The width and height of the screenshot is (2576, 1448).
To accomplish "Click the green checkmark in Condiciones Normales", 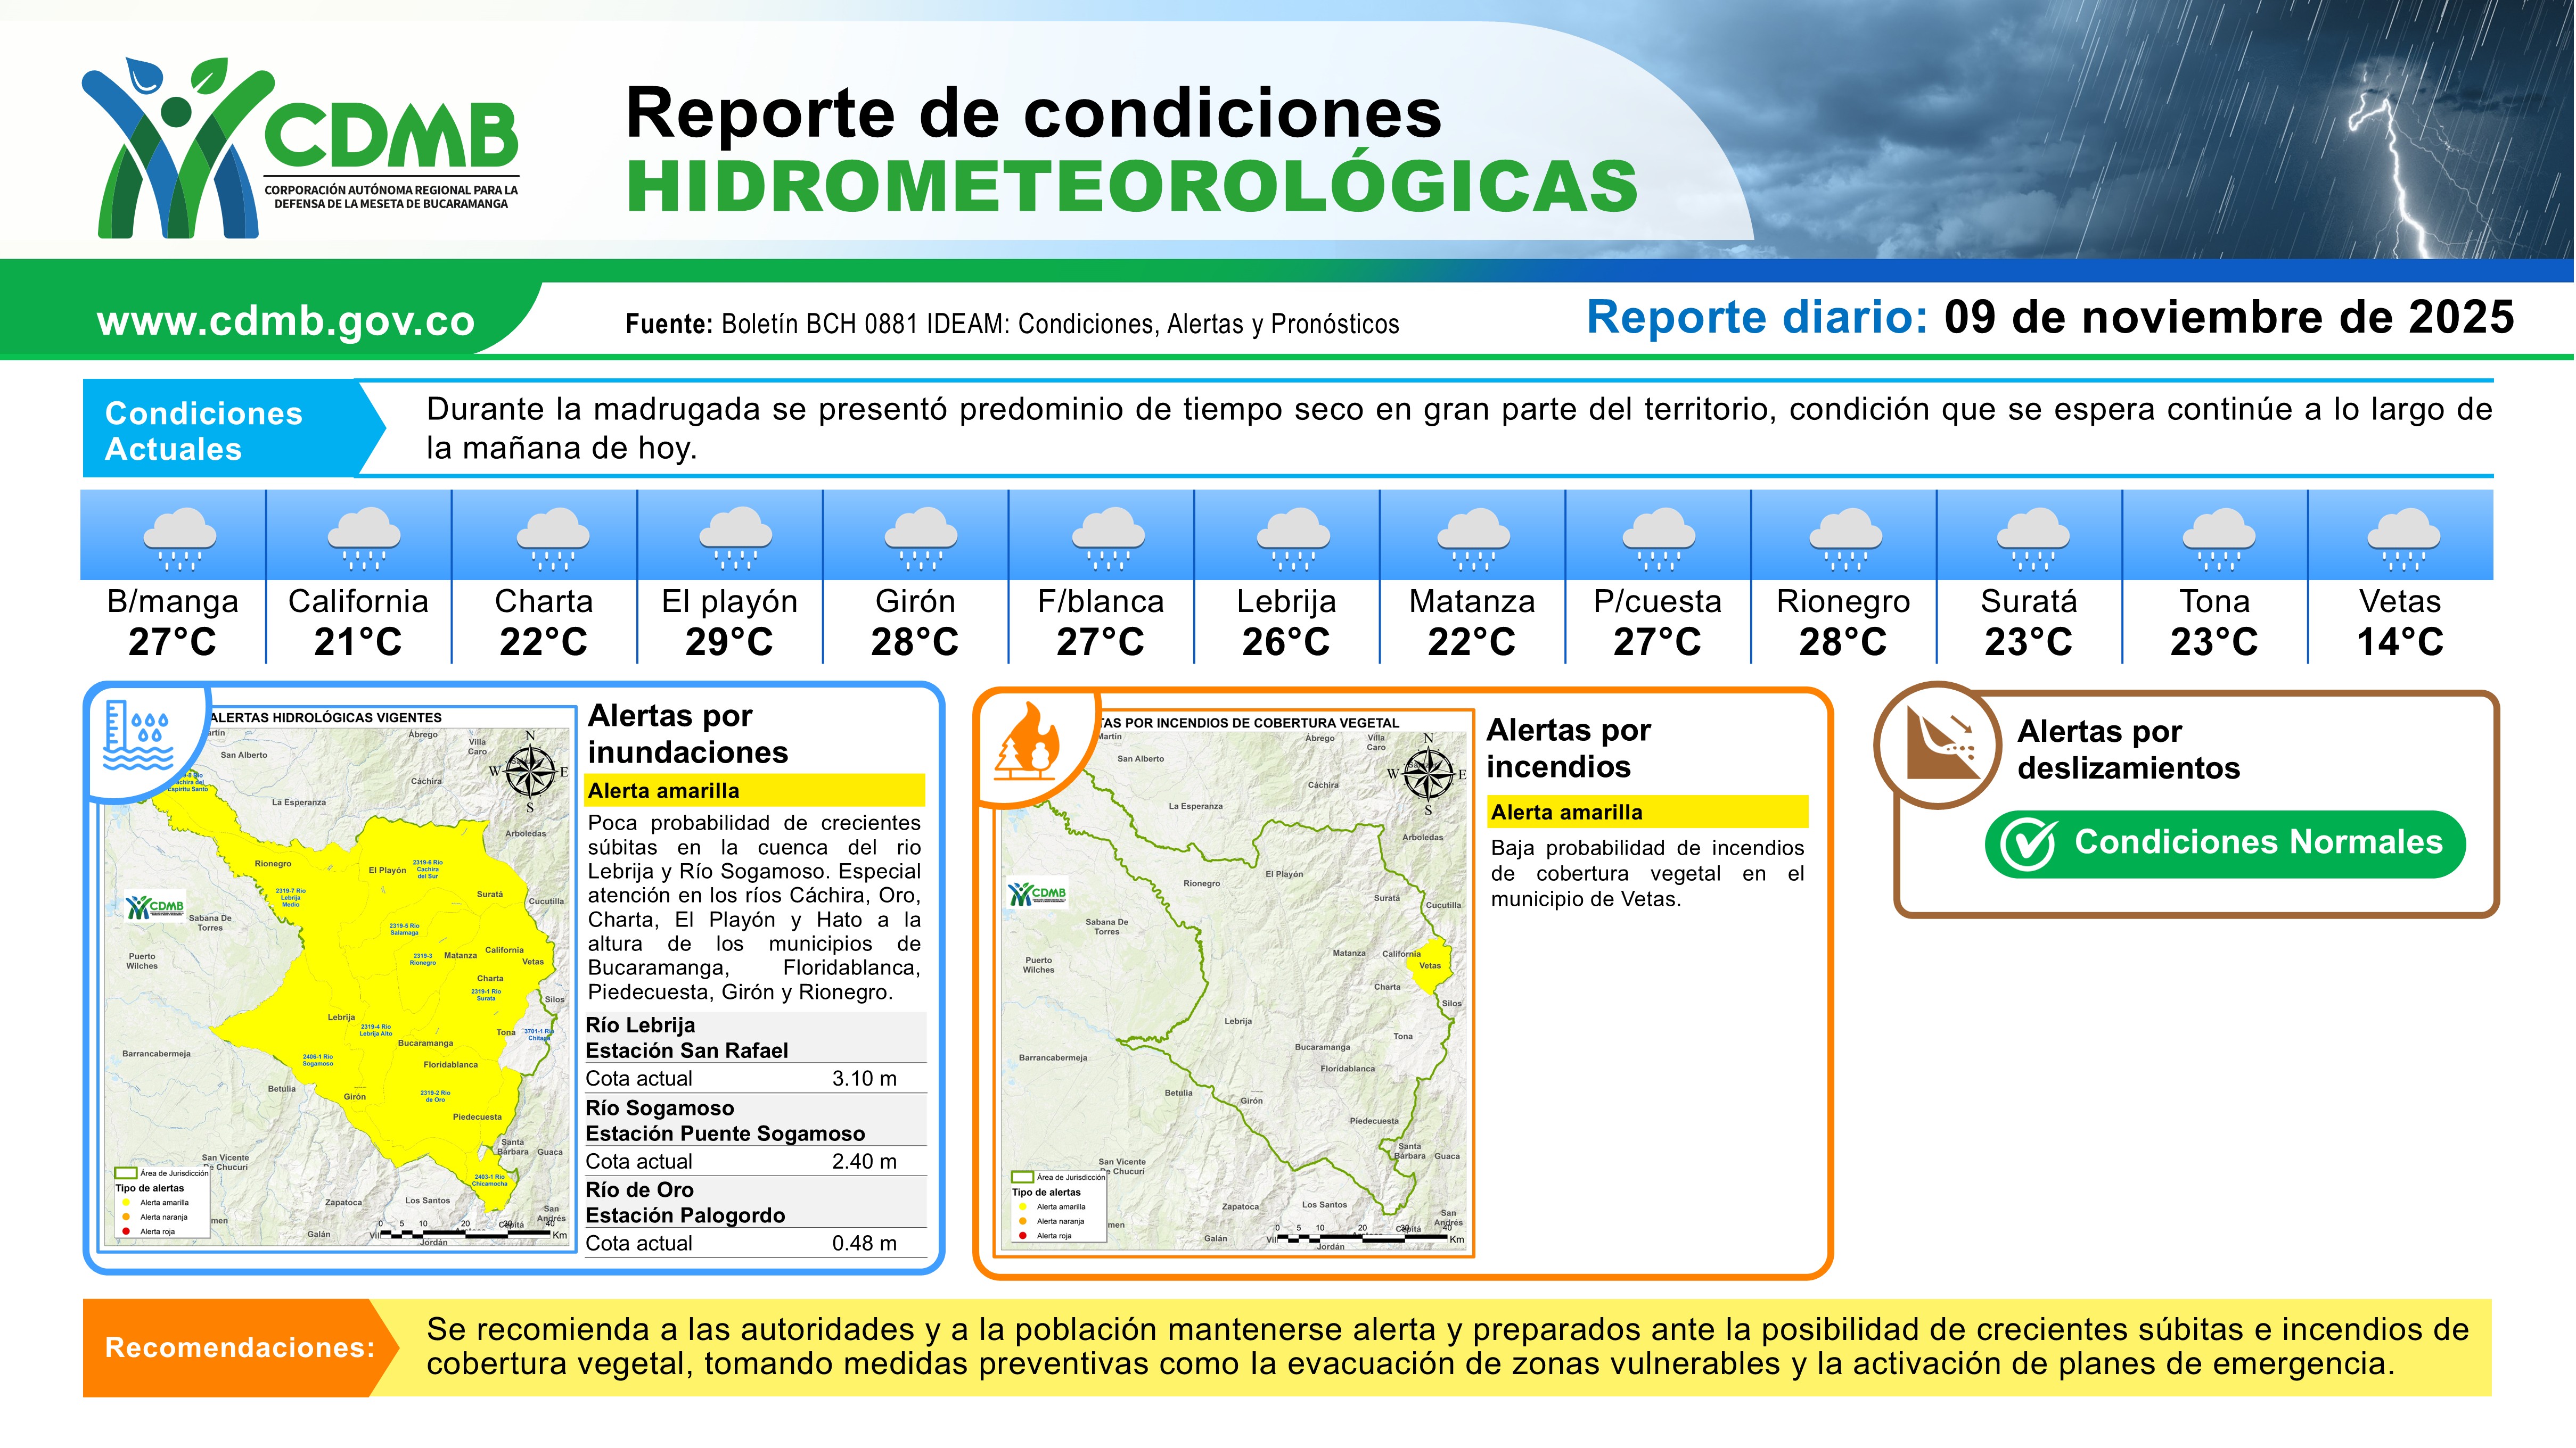I will coord(2027,846).
